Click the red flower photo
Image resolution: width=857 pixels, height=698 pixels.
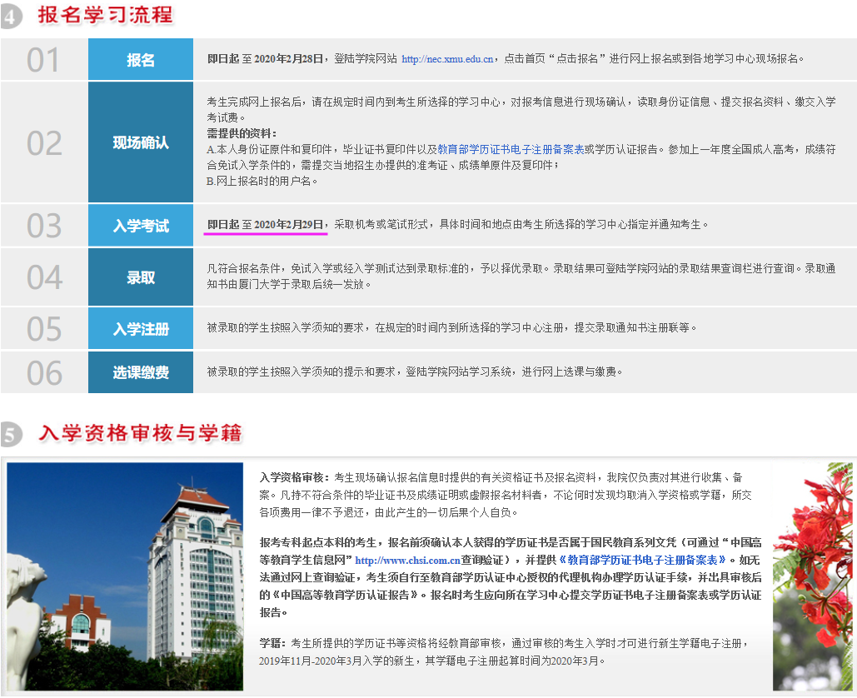[x=813, y=576]
